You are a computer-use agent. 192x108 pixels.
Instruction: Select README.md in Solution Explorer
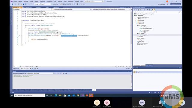coord(142,45)
